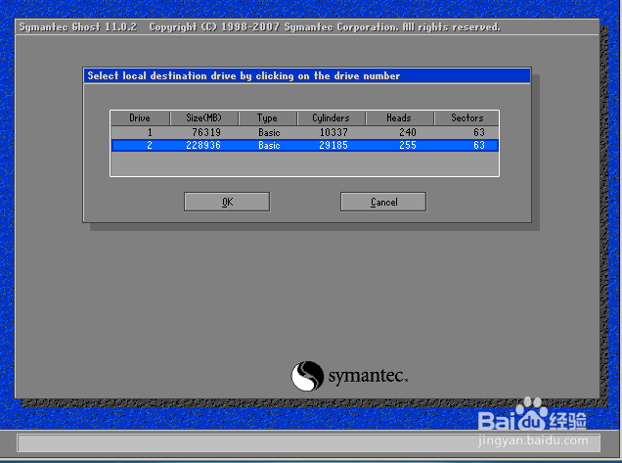The width and height of the screenshot is (622, 463).
Task: Click the Cylinders column header
Action: [x=331, y=117]
